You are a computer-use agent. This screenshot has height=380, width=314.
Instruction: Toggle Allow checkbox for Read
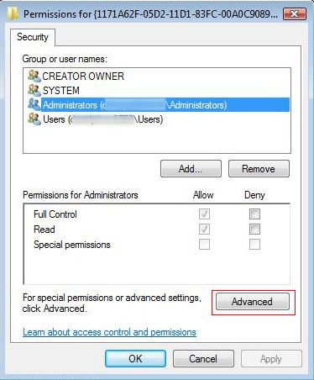tap(204, 230)
